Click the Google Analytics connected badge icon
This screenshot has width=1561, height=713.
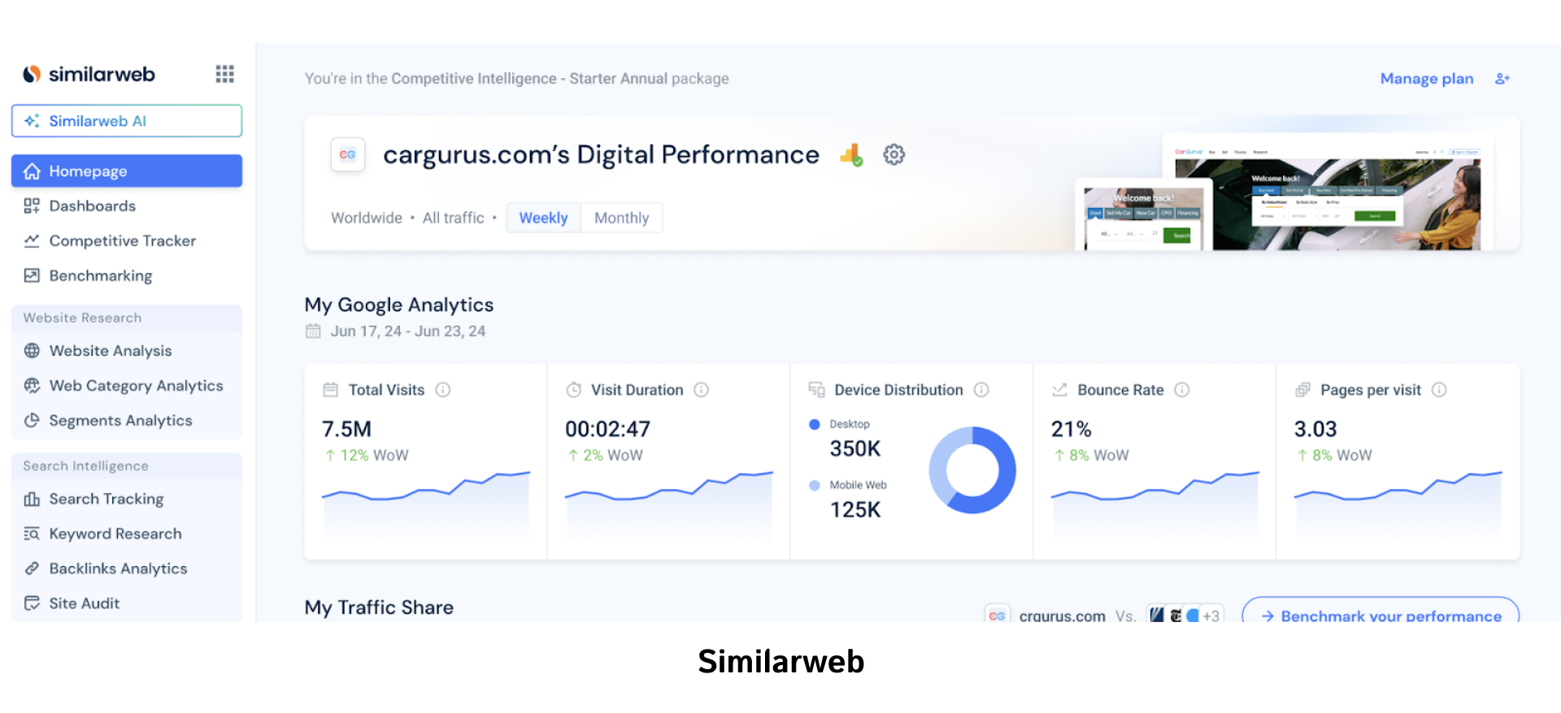click(851, 154)
